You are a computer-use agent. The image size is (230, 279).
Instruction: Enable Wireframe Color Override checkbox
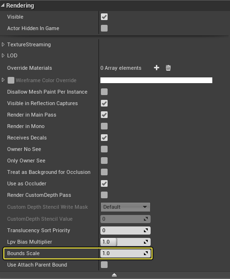point(11,80)
